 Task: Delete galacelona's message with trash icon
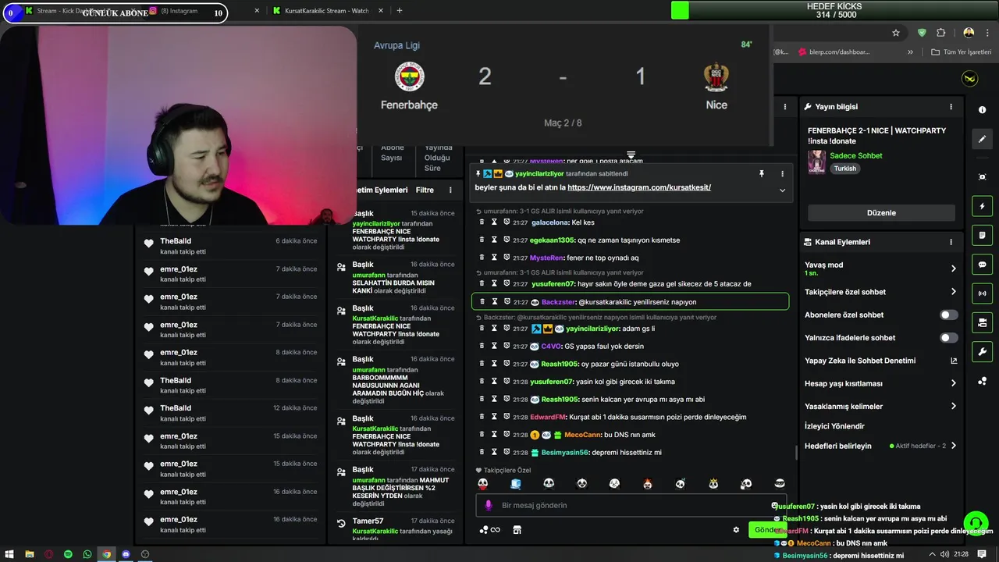coord(482,222)
